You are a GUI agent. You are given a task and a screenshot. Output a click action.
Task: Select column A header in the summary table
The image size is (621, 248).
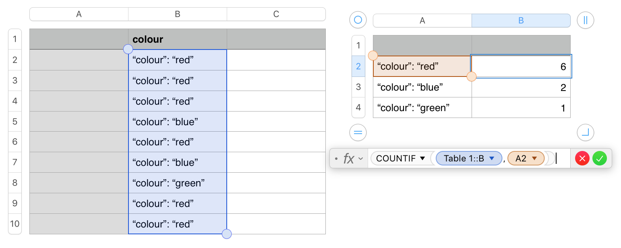[422, 21]
